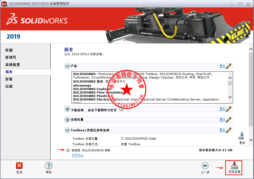
Task: Click the eDrawings product entry
Action: 82,85
